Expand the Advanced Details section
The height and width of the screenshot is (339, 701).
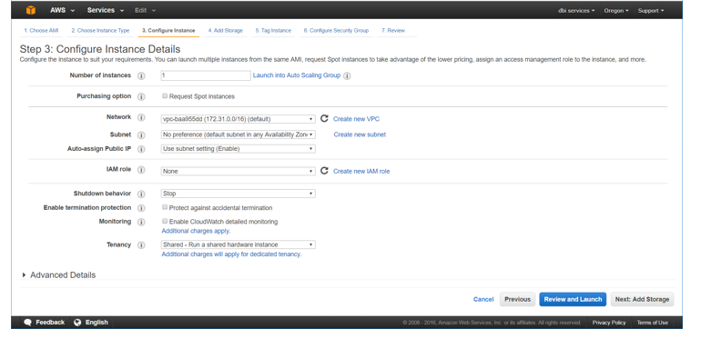58,275
